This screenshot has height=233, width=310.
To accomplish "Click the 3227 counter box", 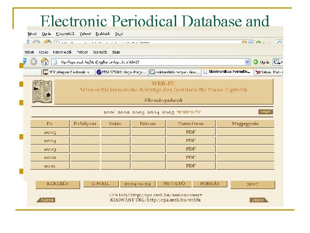I will (x=253, y=184).
